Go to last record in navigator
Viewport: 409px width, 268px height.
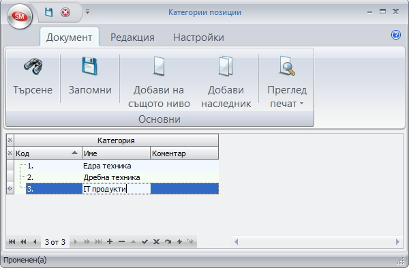pos(98,241)
